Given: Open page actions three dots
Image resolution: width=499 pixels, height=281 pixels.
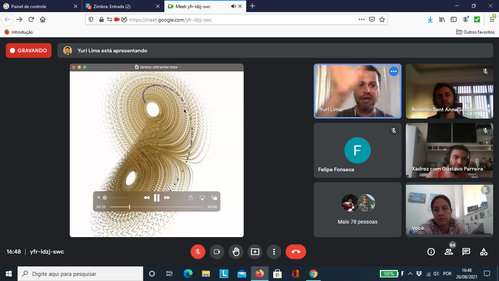Looking at the screenshot, I should 362,20.
